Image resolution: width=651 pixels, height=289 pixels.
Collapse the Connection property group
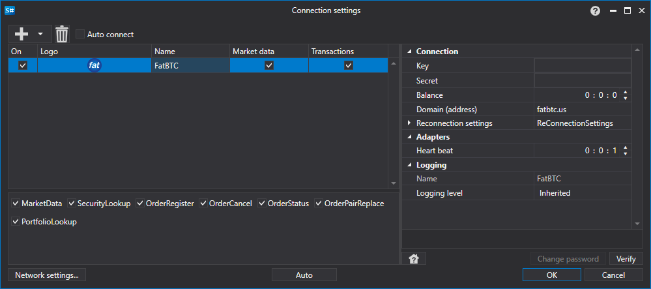coord(409,52)
